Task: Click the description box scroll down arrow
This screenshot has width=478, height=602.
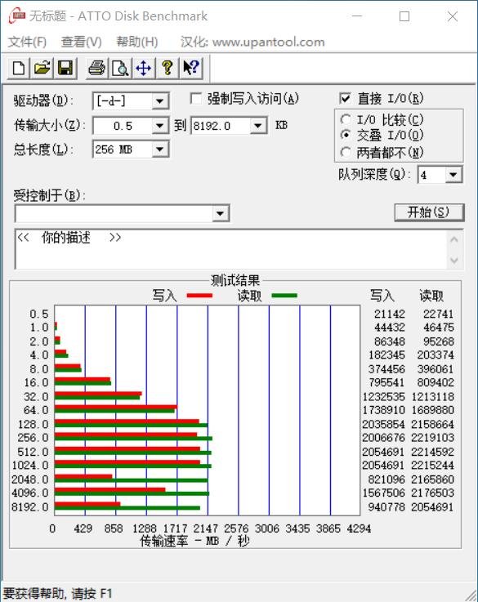Action: tap(454, 261)
